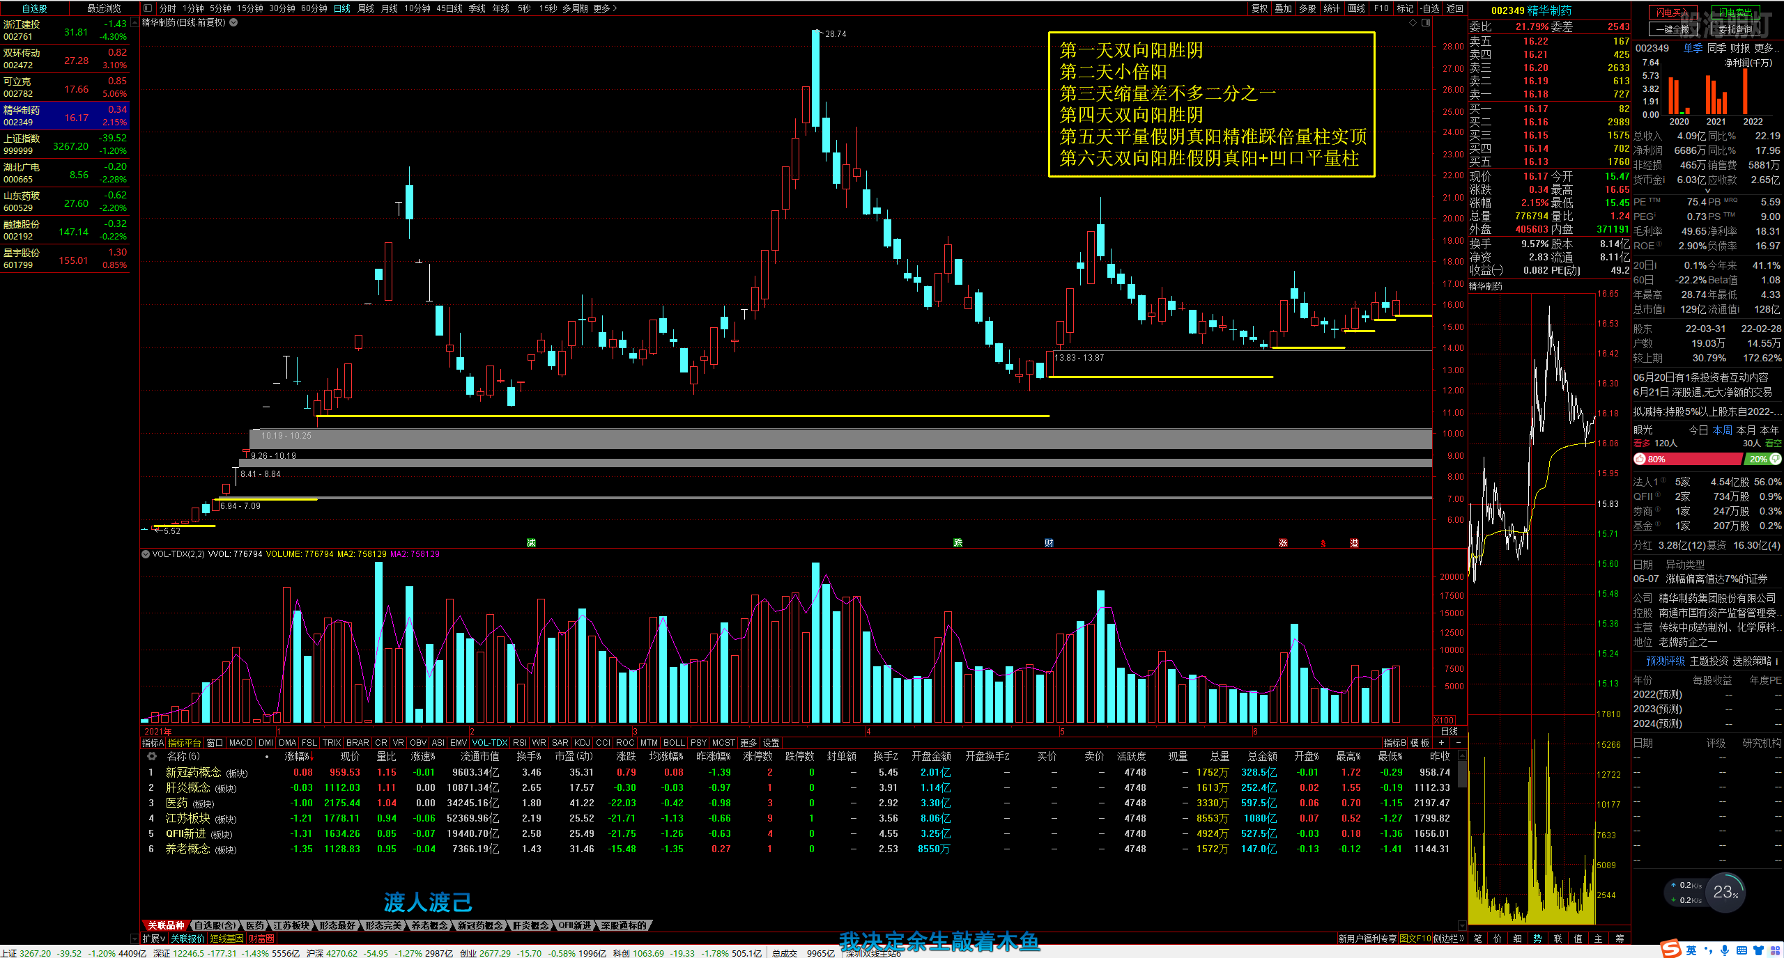
Task: Expand the 更多 indicators list after MCST
Action: pyautogui.click(x=748, y=743)
